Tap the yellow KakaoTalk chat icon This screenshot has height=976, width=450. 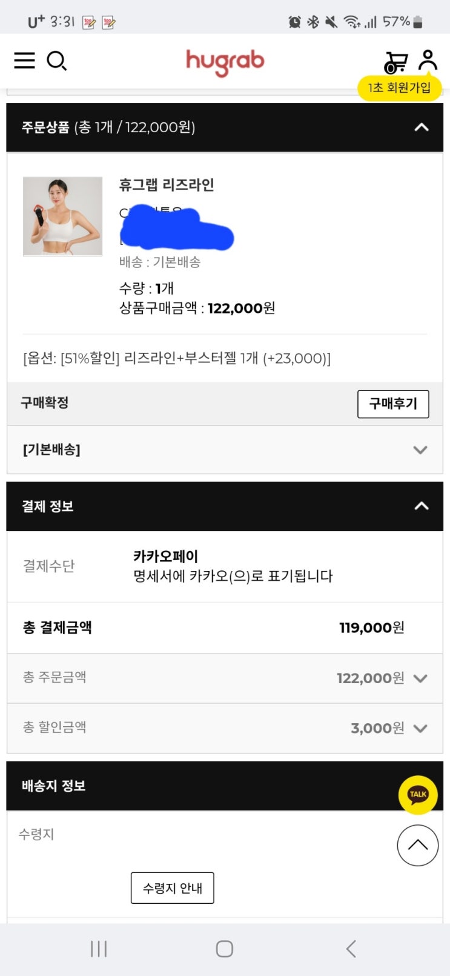418,794
